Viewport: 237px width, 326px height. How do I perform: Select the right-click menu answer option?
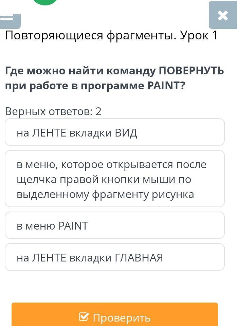(115, 179)
